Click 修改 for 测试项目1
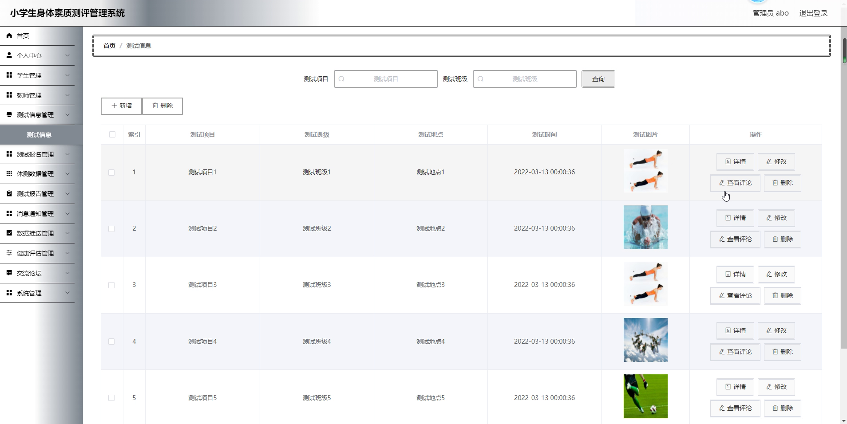The image size is (847, 424). click(x=776, y=161)
